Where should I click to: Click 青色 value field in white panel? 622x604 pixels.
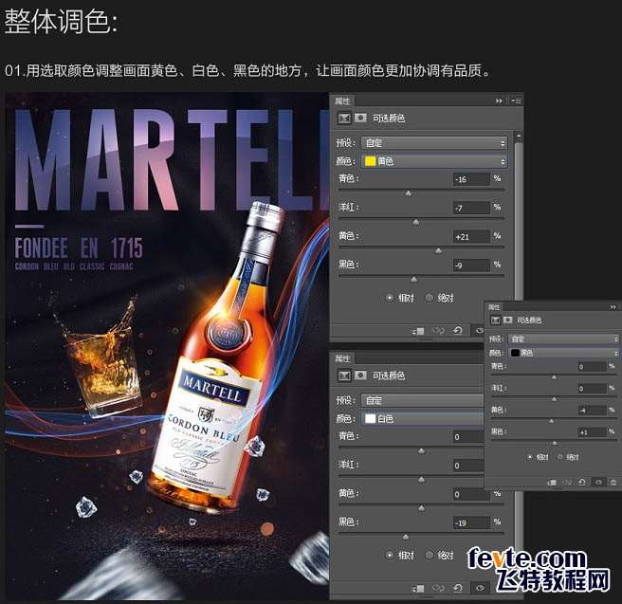468,436
